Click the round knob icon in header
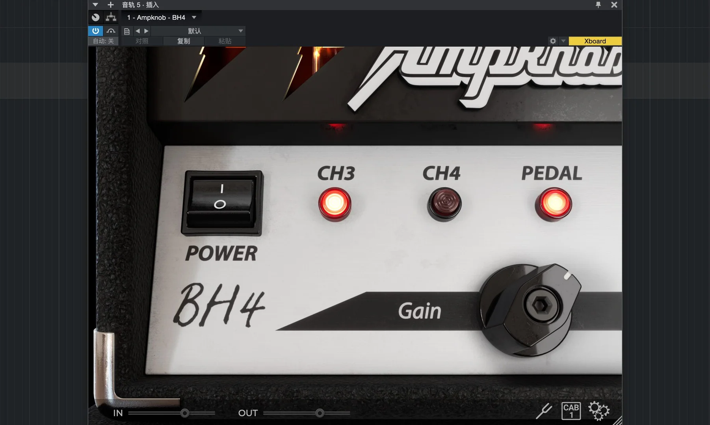 [x=95, y=17]
